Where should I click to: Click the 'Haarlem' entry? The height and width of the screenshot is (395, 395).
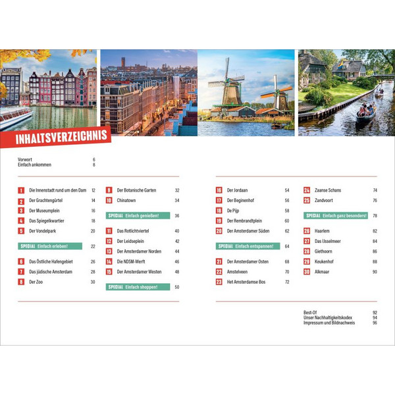(x=322, y=231)
